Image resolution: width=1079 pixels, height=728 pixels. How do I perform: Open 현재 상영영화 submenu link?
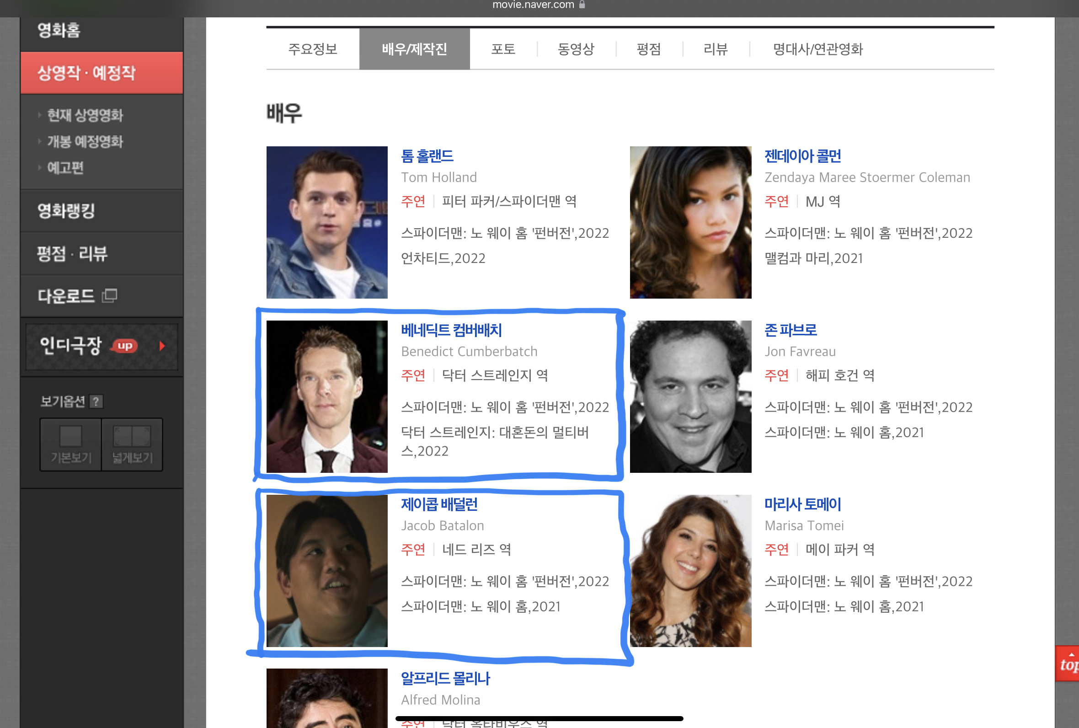pos(85,115)
